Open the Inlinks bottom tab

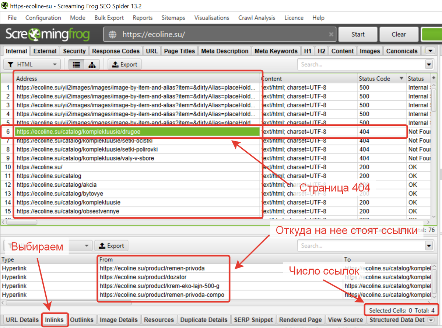[x=54, y=320]
